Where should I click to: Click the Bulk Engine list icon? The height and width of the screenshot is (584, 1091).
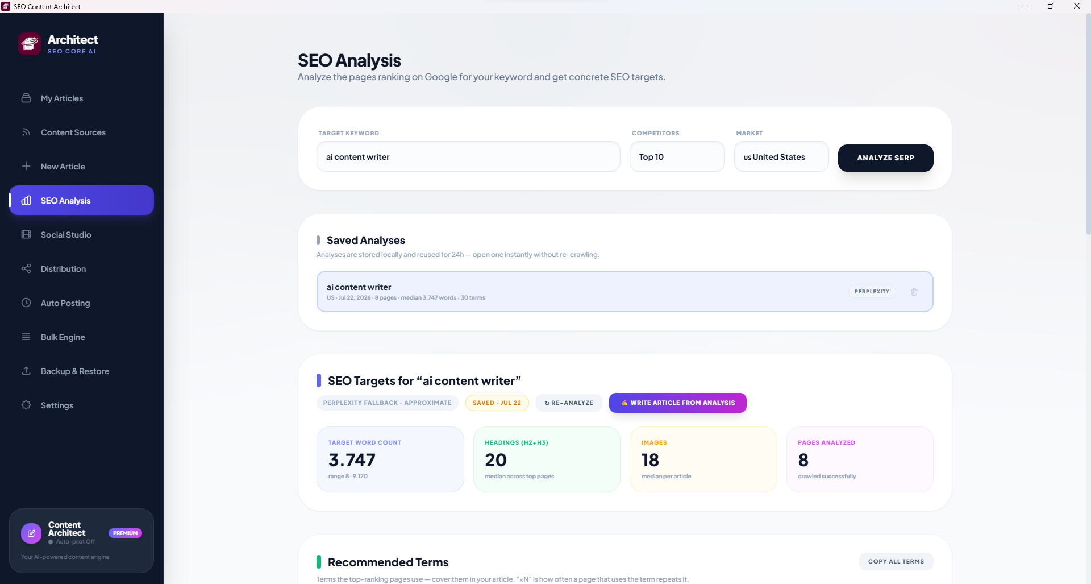(26, 337)
